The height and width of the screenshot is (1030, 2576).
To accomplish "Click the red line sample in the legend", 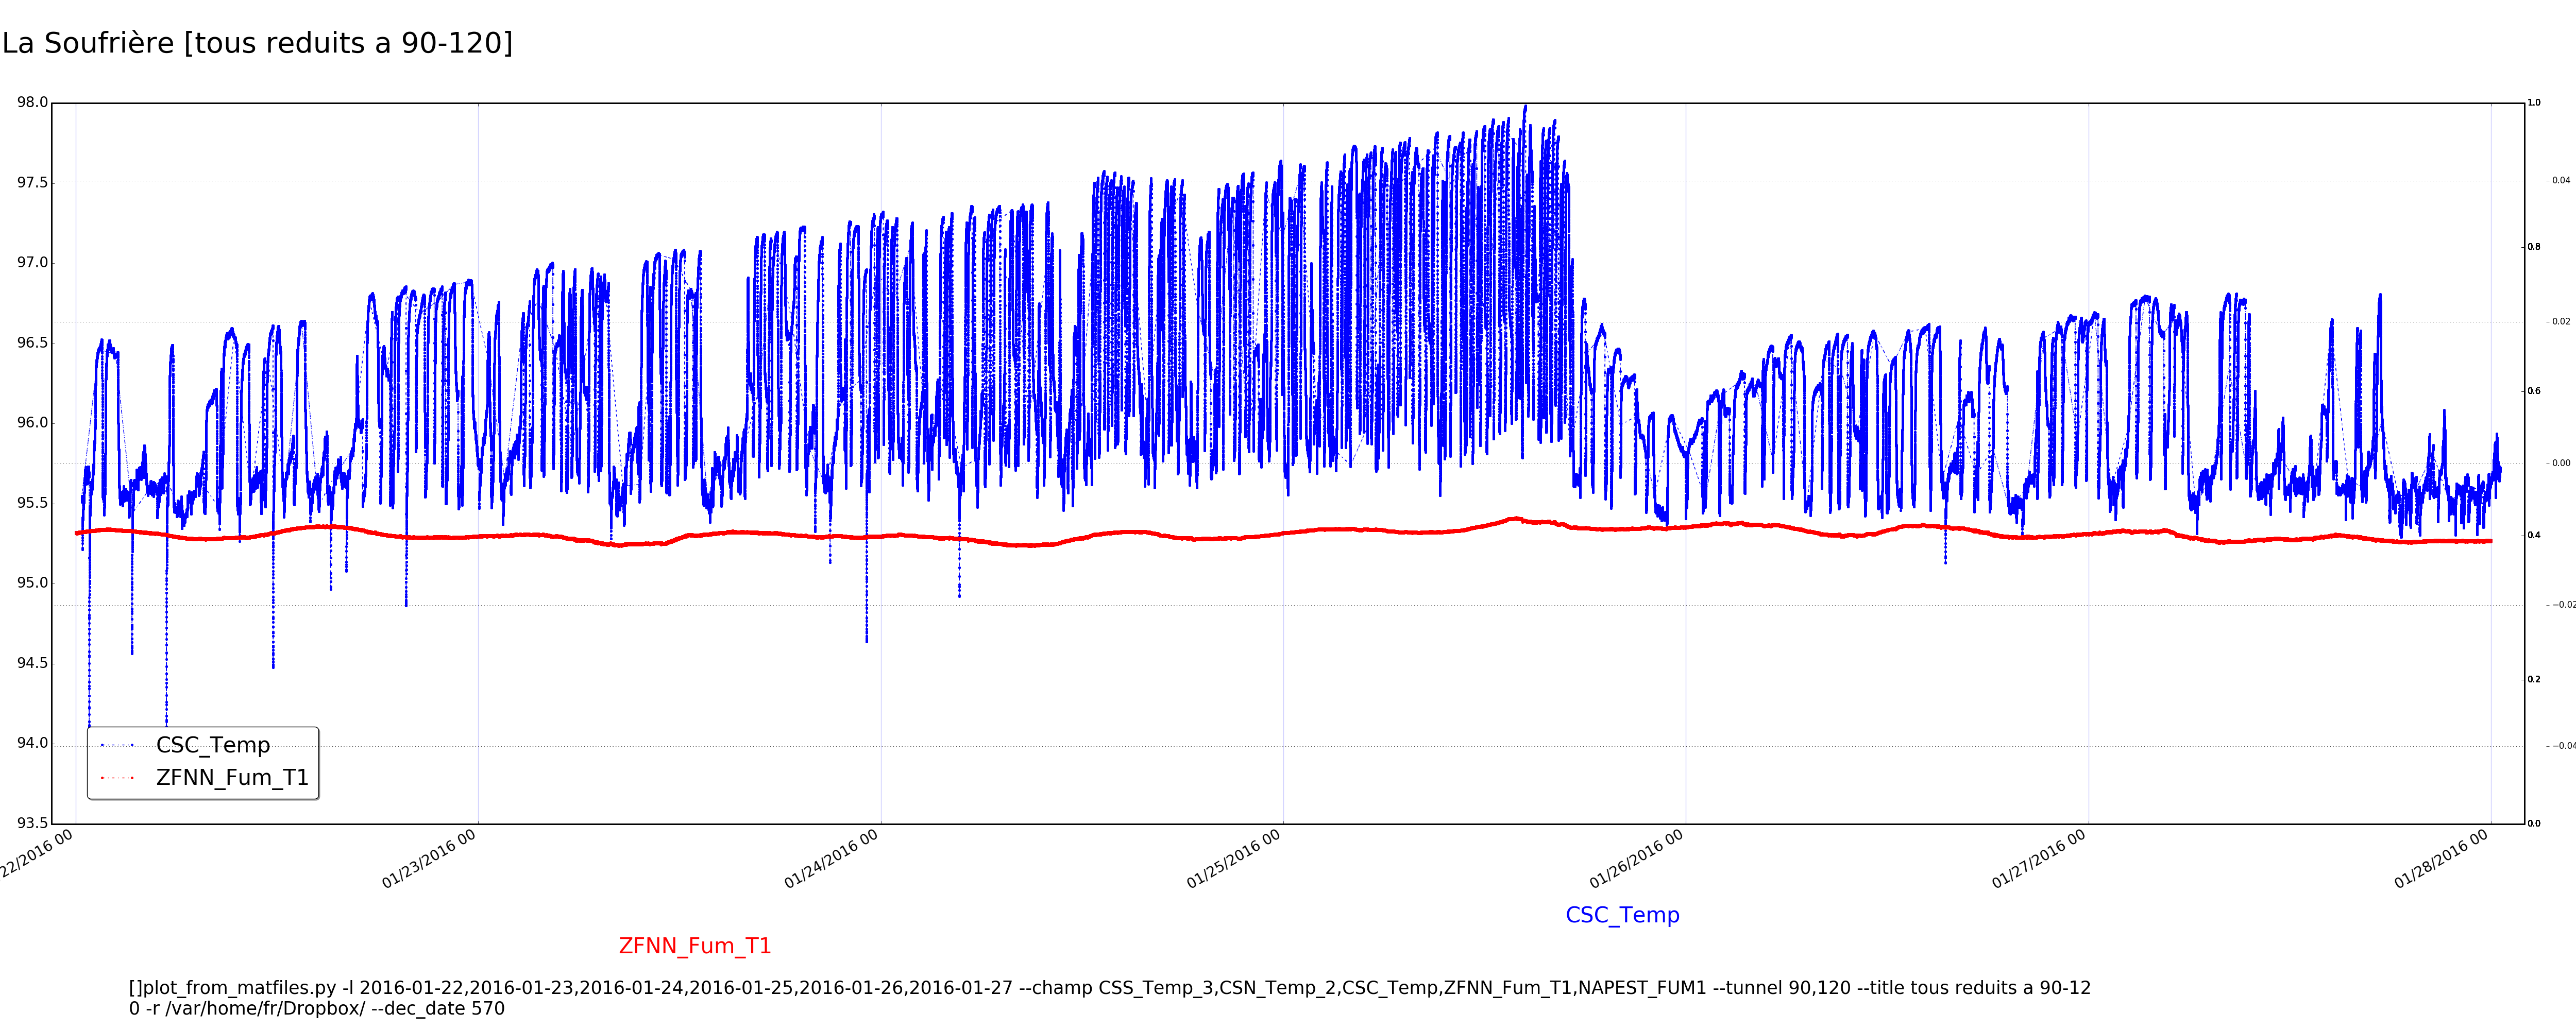I will 117,778.
